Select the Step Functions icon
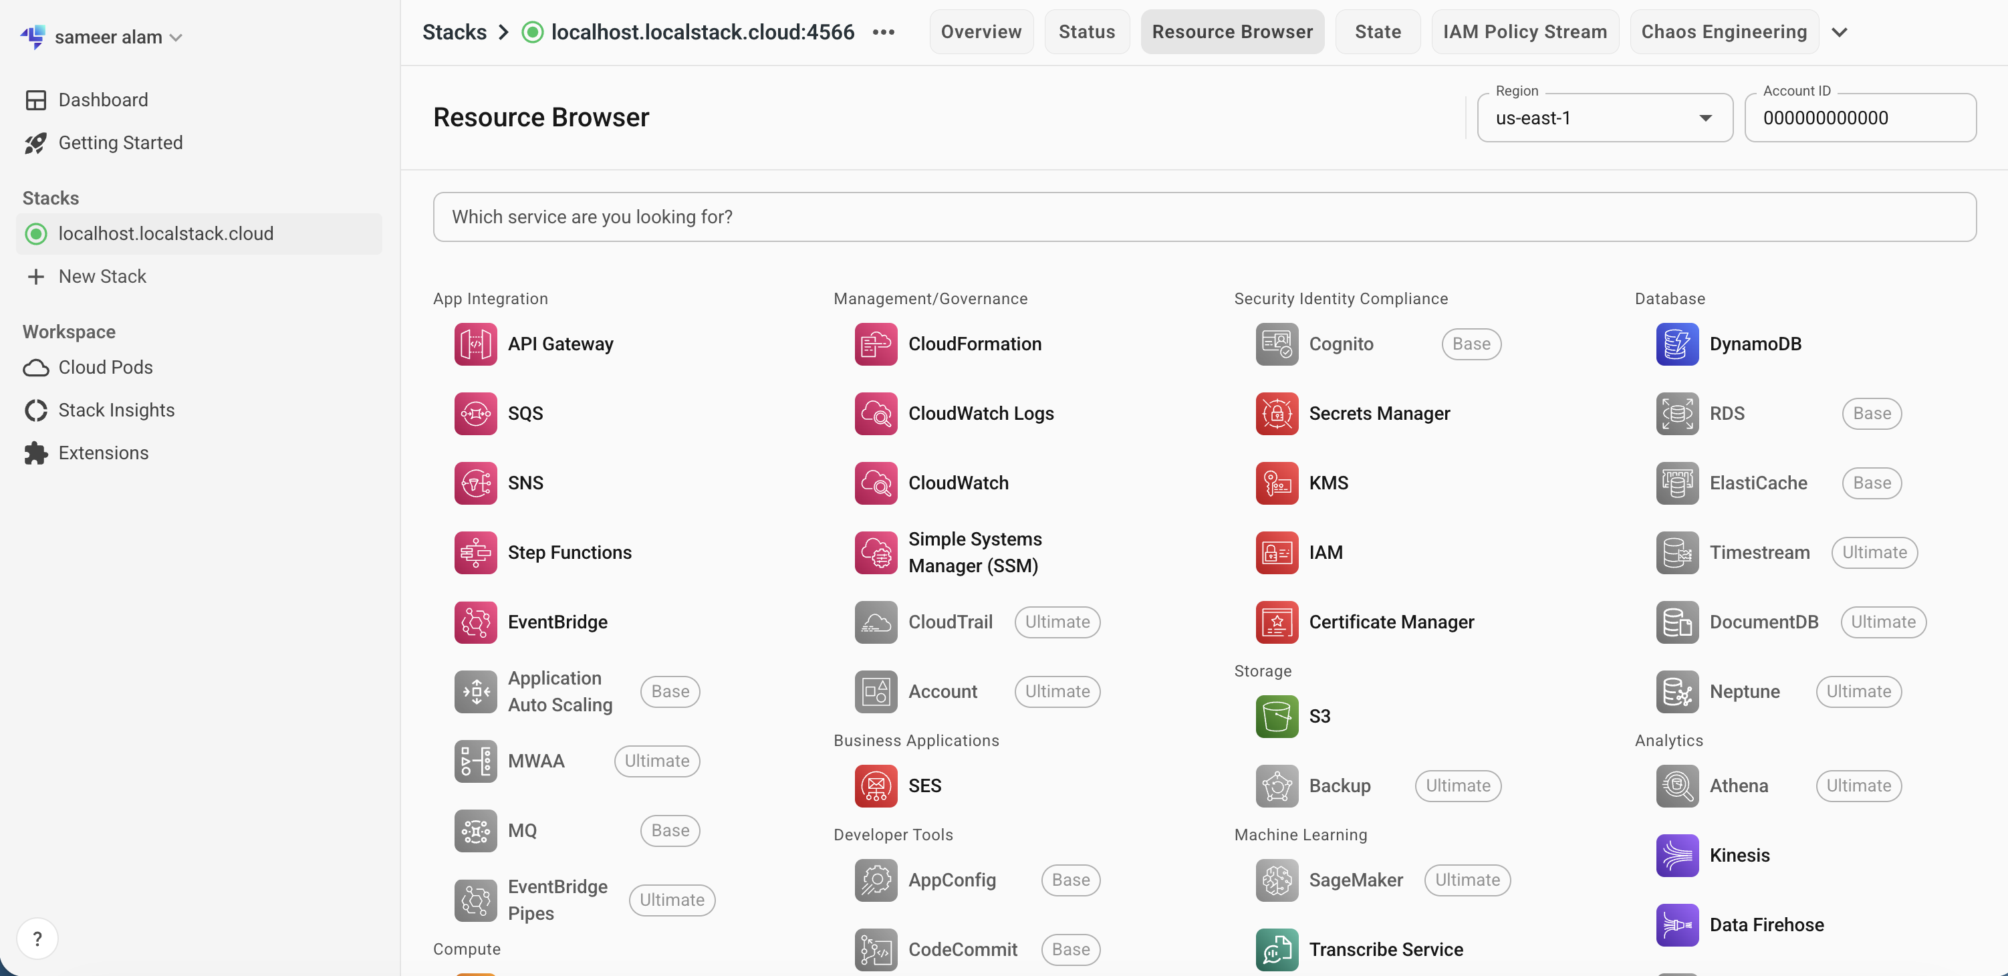2008x976 pixels. pos(475,553)
